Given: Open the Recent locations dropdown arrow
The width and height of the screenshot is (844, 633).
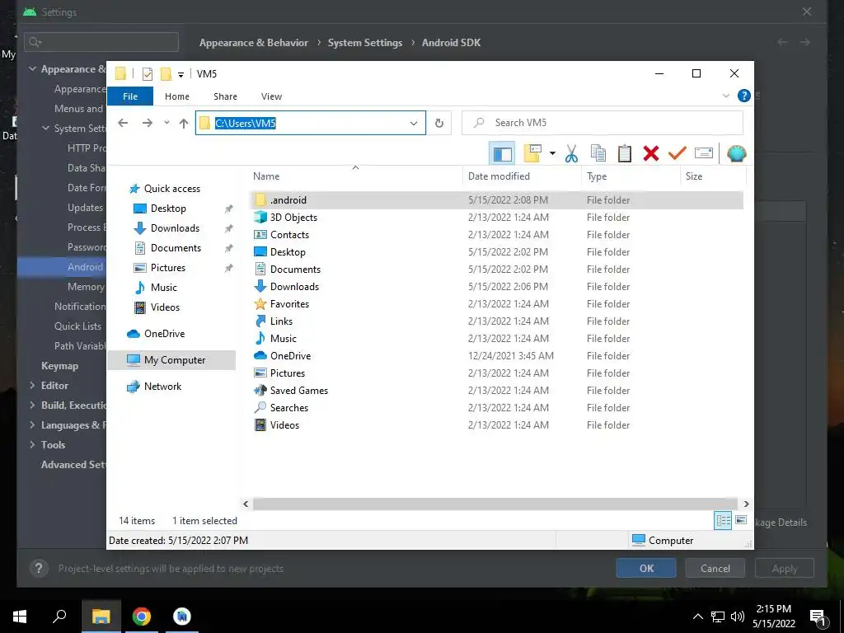Looking at the screenshot, I should point(166,124).
